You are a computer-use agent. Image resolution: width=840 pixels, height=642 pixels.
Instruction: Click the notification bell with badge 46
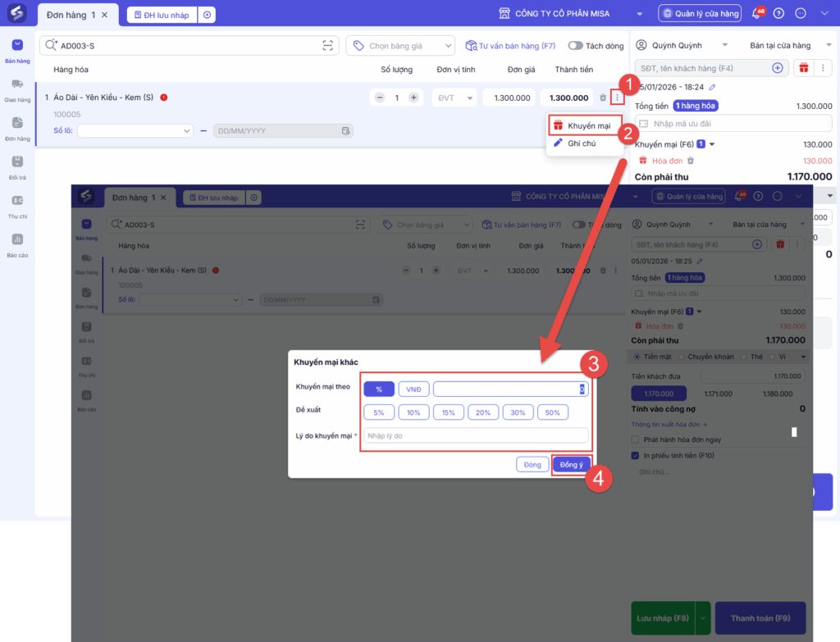757,13
